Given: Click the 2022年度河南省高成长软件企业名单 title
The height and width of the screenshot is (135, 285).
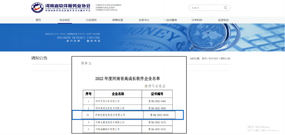Looking at the screenshot, I should (127, 78).
